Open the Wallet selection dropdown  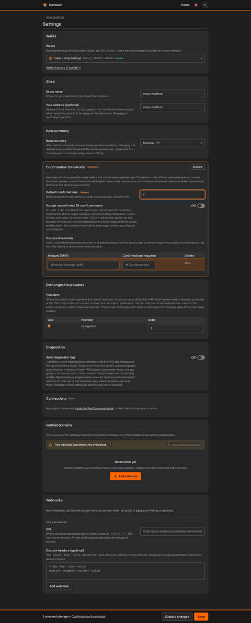125,58
